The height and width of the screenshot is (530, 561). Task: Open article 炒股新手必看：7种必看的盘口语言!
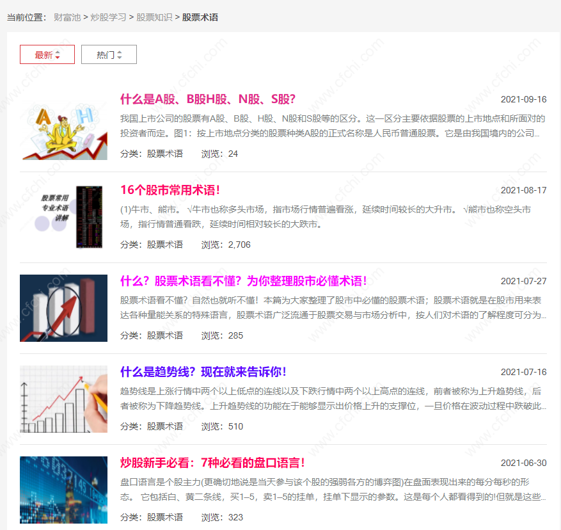point(212,463)
